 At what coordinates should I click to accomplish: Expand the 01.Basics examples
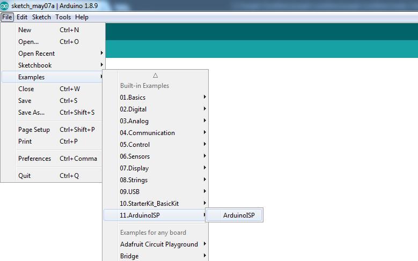pos(156,97)
